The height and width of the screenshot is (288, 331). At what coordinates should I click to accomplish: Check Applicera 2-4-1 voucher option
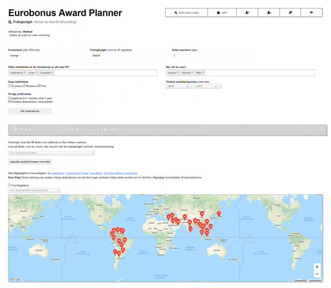point(9,98)
